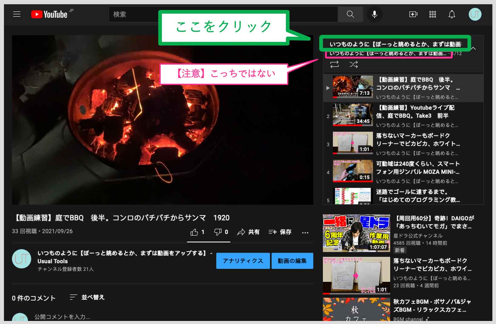
Task: Click the search magnifier button
Action: point(350,14)
